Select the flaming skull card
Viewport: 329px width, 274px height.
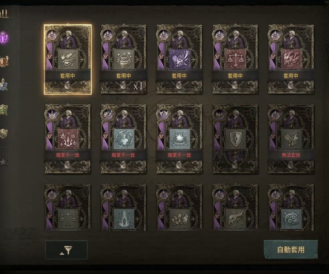(235, 207)
